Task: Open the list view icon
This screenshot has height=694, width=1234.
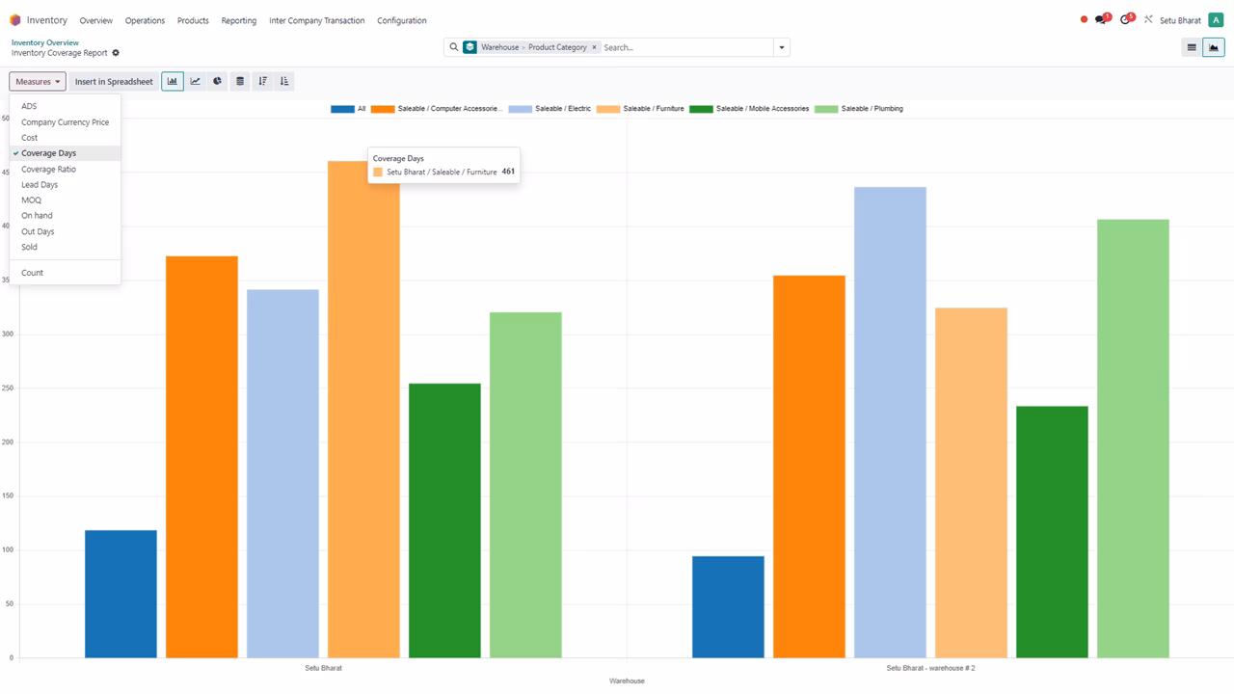Action: coord(1192,47)
